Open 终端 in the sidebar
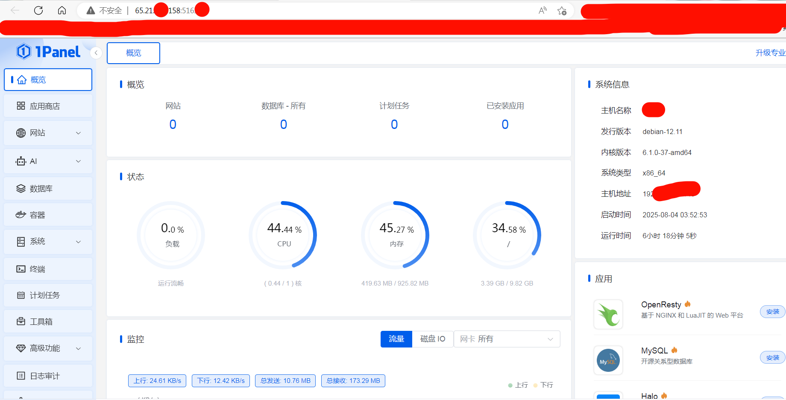This screenshot has width=786, height=400. tap(48, 269)
